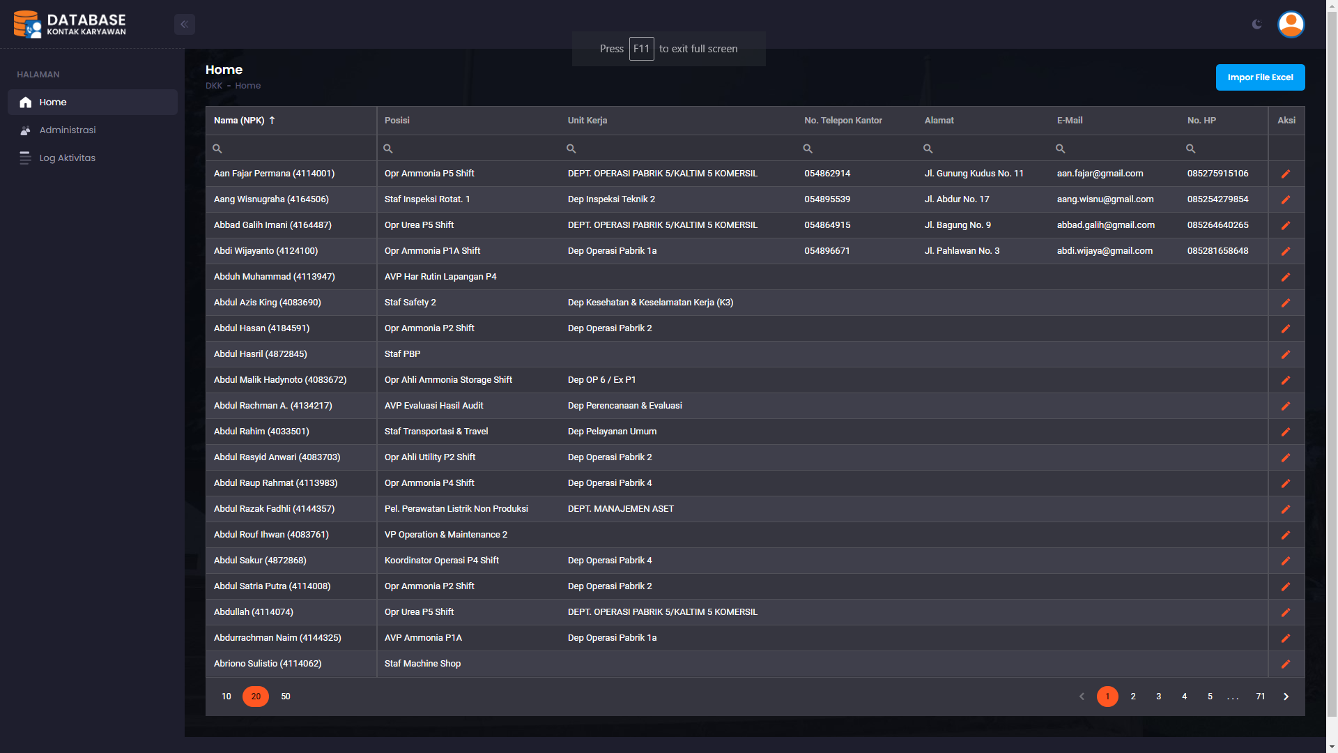The height and width of the screenshot is (753, 1338).
Task: Toggle dark mode moon icon
Action: click(1256, 24)
